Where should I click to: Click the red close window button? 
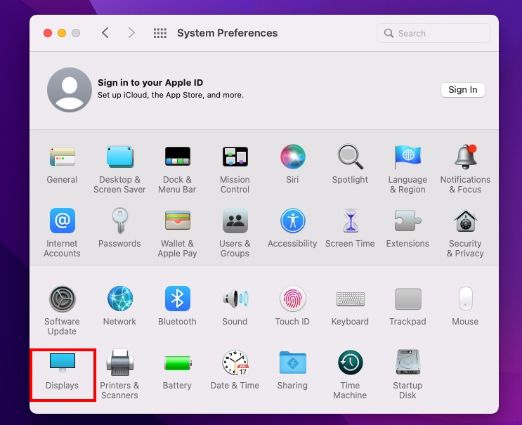tap(48, 33)
